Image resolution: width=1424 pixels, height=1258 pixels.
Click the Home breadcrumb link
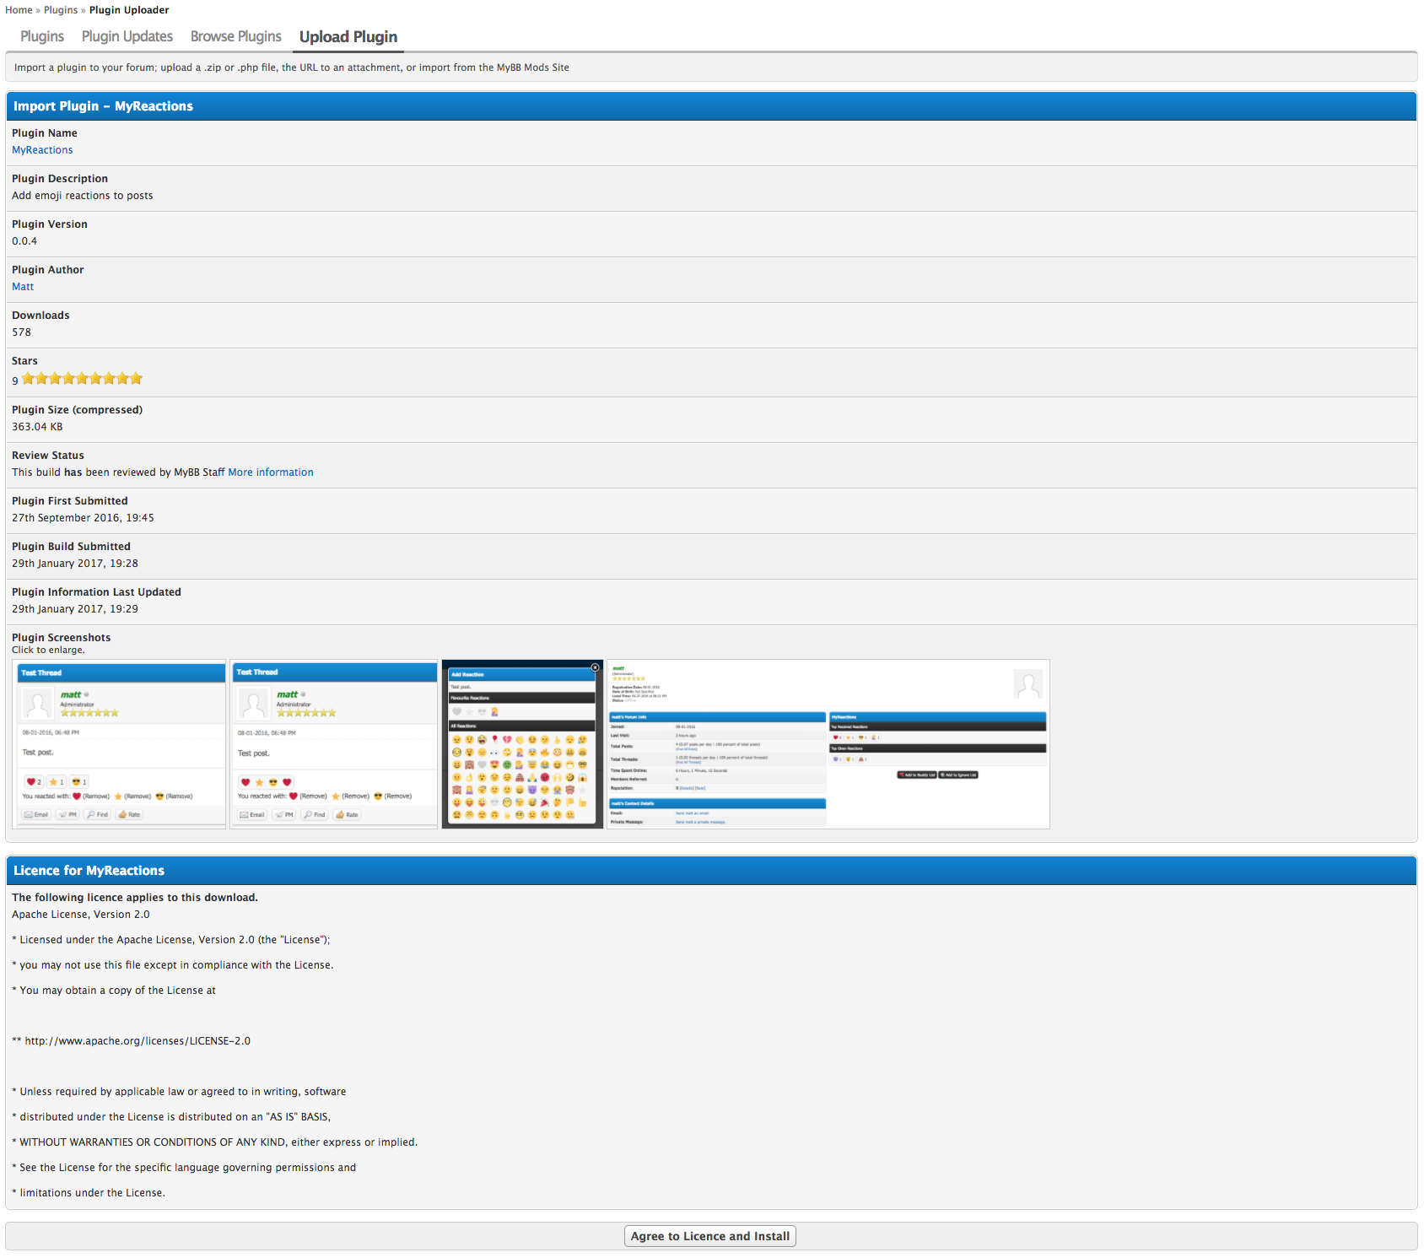pos(19,10)
